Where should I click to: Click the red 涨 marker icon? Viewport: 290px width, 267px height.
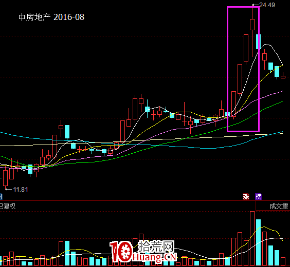(x=246, y=197)
